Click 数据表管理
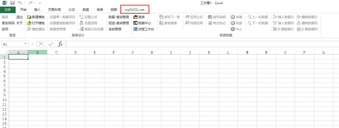This screenshot has height=128, width=339. [58, 29]
